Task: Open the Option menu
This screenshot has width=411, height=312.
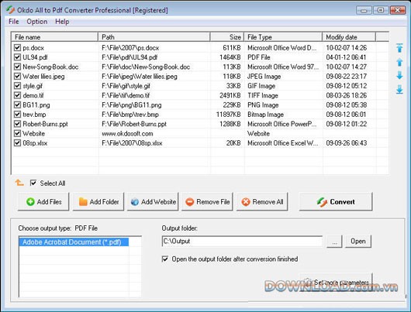Action: coord(37,22)
